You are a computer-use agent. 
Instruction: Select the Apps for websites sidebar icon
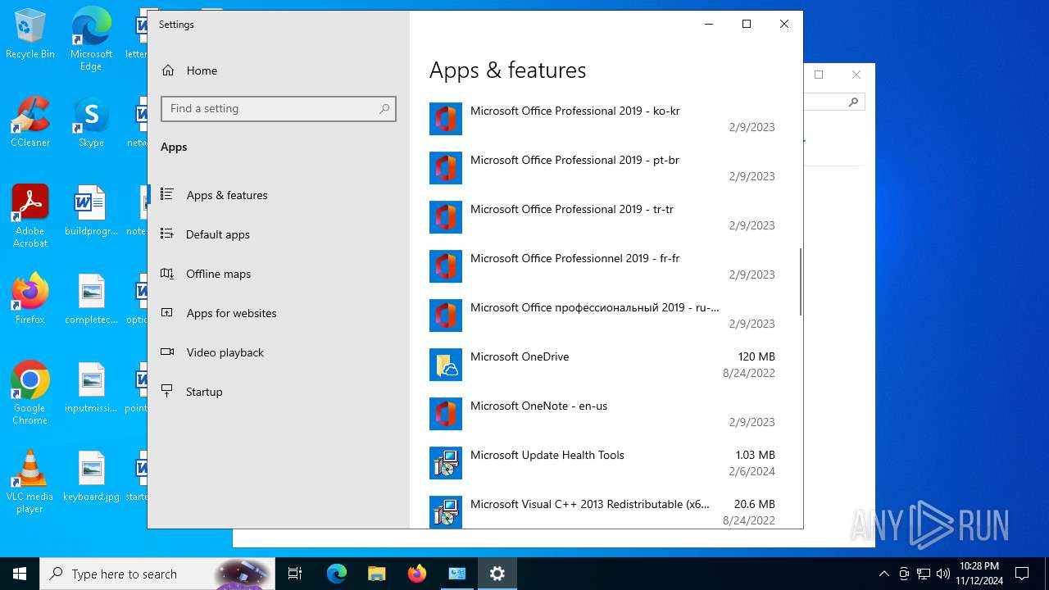[167, 312]
